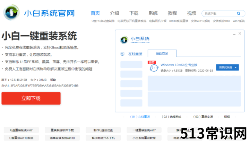Open the 视频 menu item
Viewport: 250px width, 144px height.
pos(192,13)
